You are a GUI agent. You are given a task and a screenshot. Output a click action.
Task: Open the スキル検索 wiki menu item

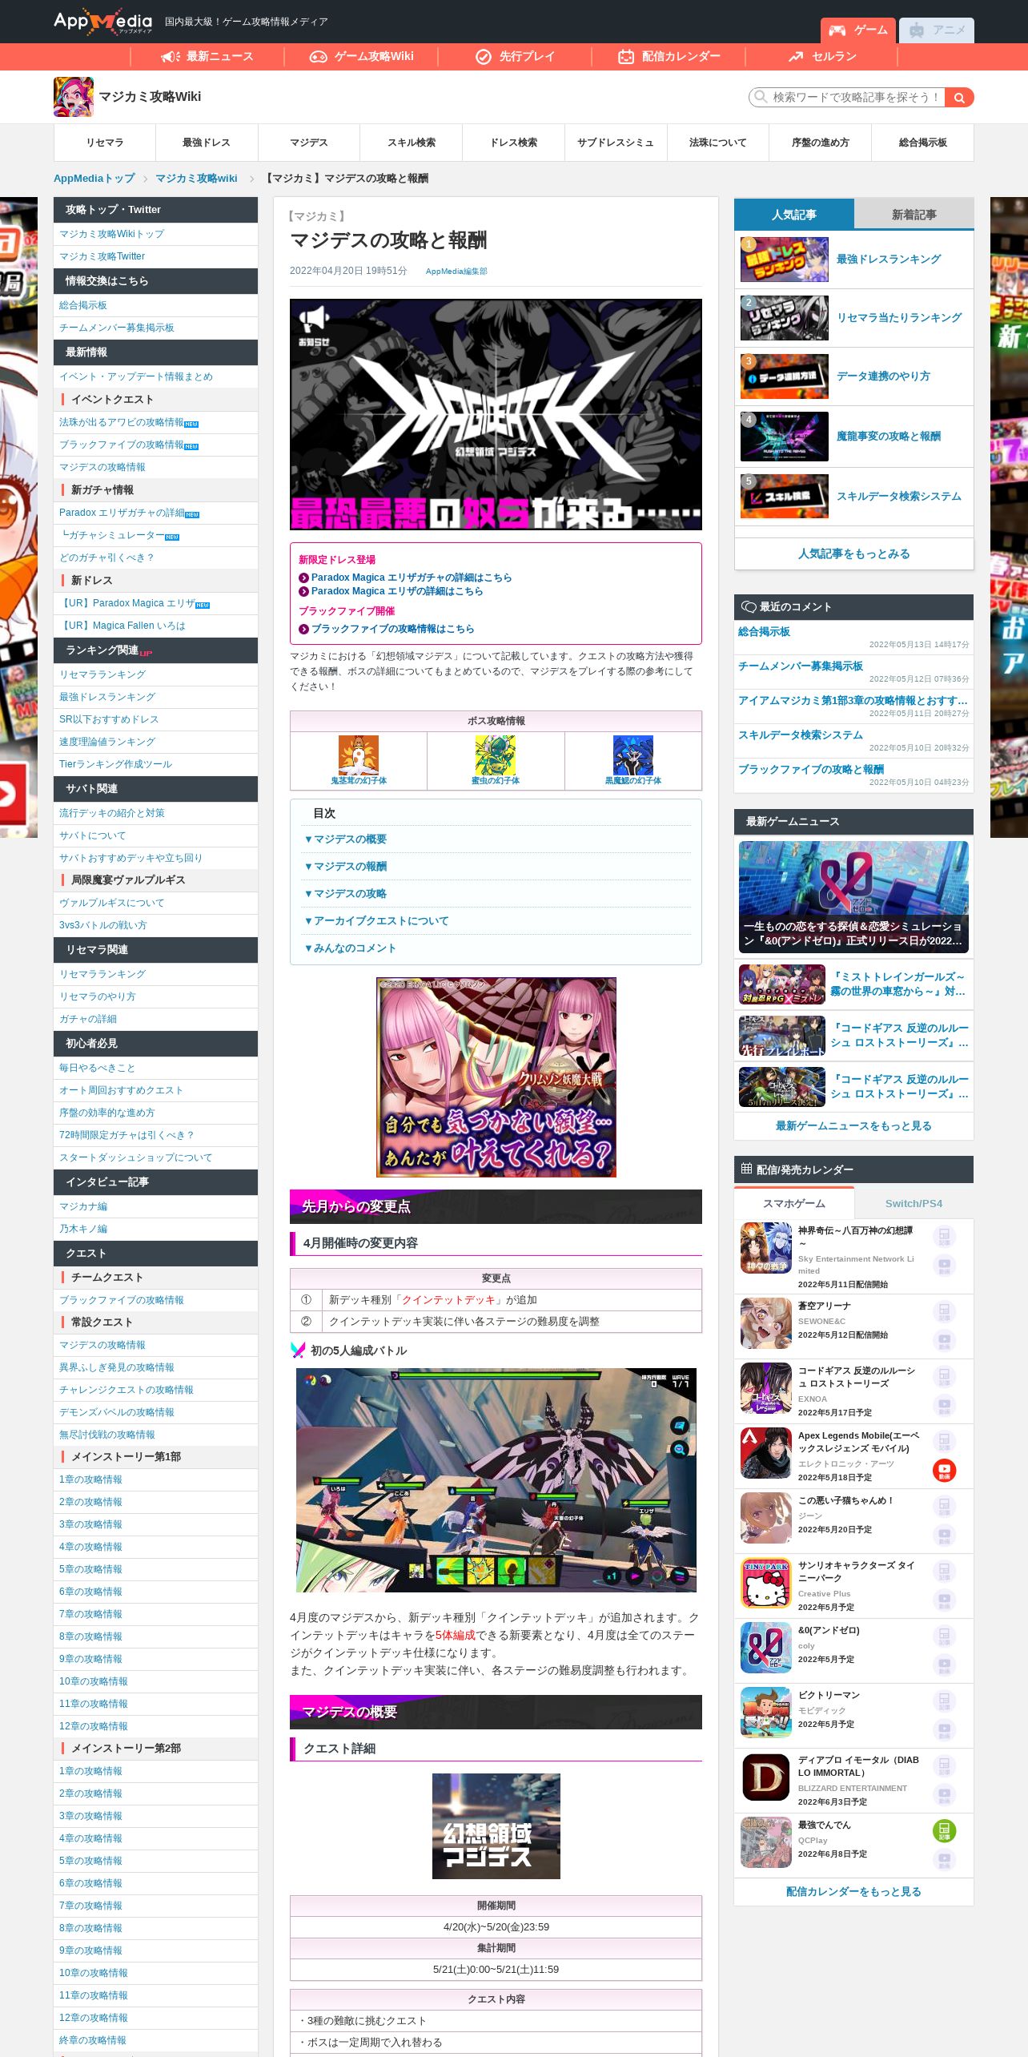[412, 143]
